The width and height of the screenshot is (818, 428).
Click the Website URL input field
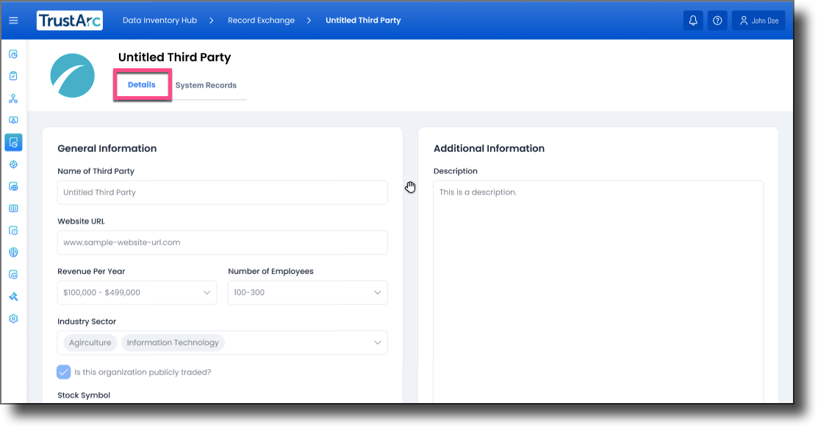click(x=222, y=242)
